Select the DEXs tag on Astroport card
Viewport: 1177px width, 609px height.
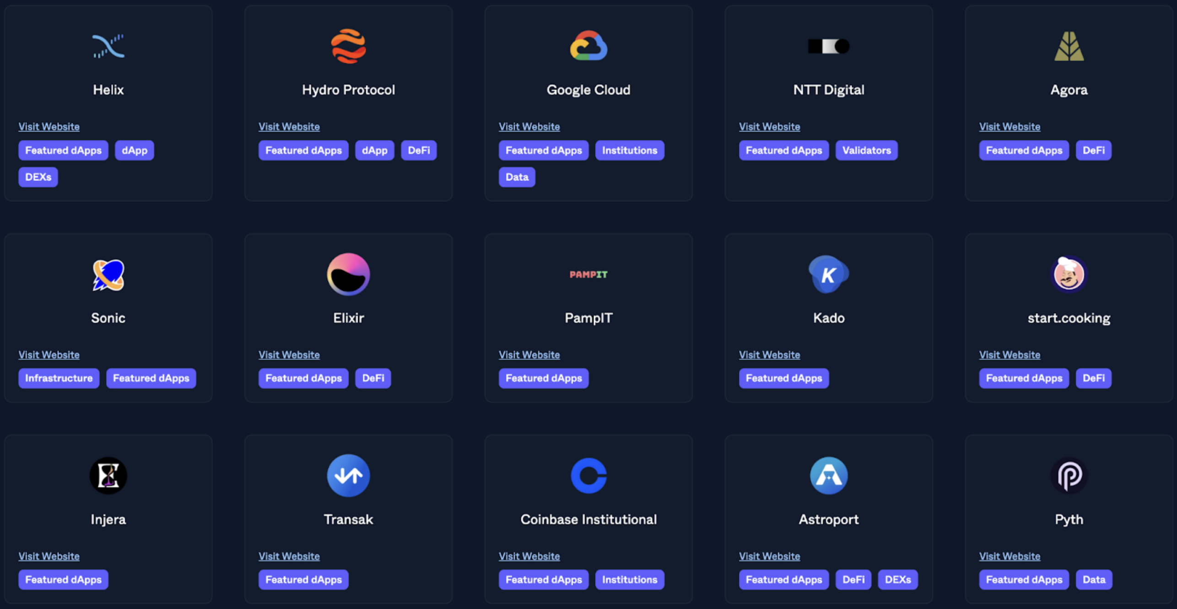pos(898,580)
